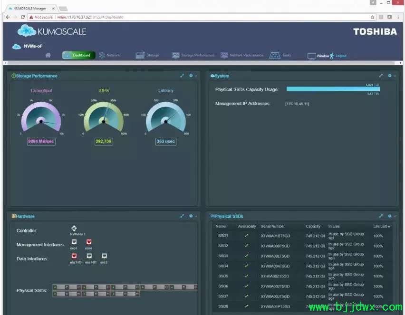The width and height of the screenshot is (405, 315).
Task: Click the Serial Number column header
Action: pyautogui.click(x=272, y=227)
